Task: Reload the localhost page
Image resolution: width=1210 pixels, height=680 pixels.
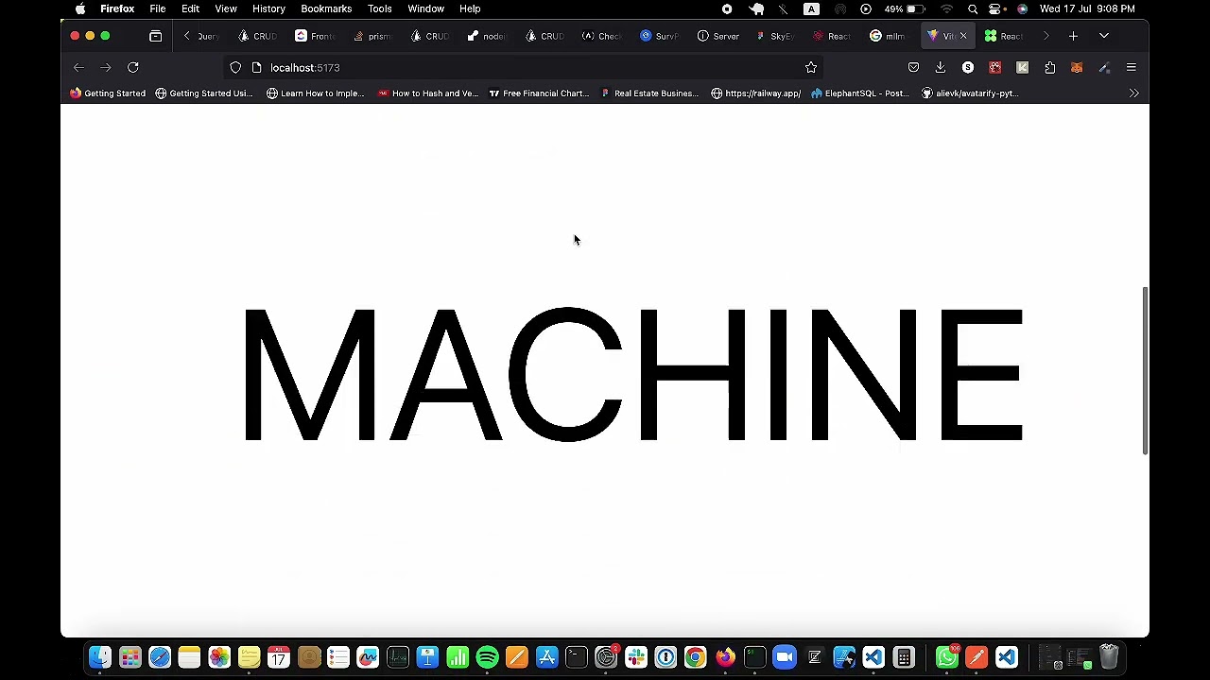Action: (133, 67)
